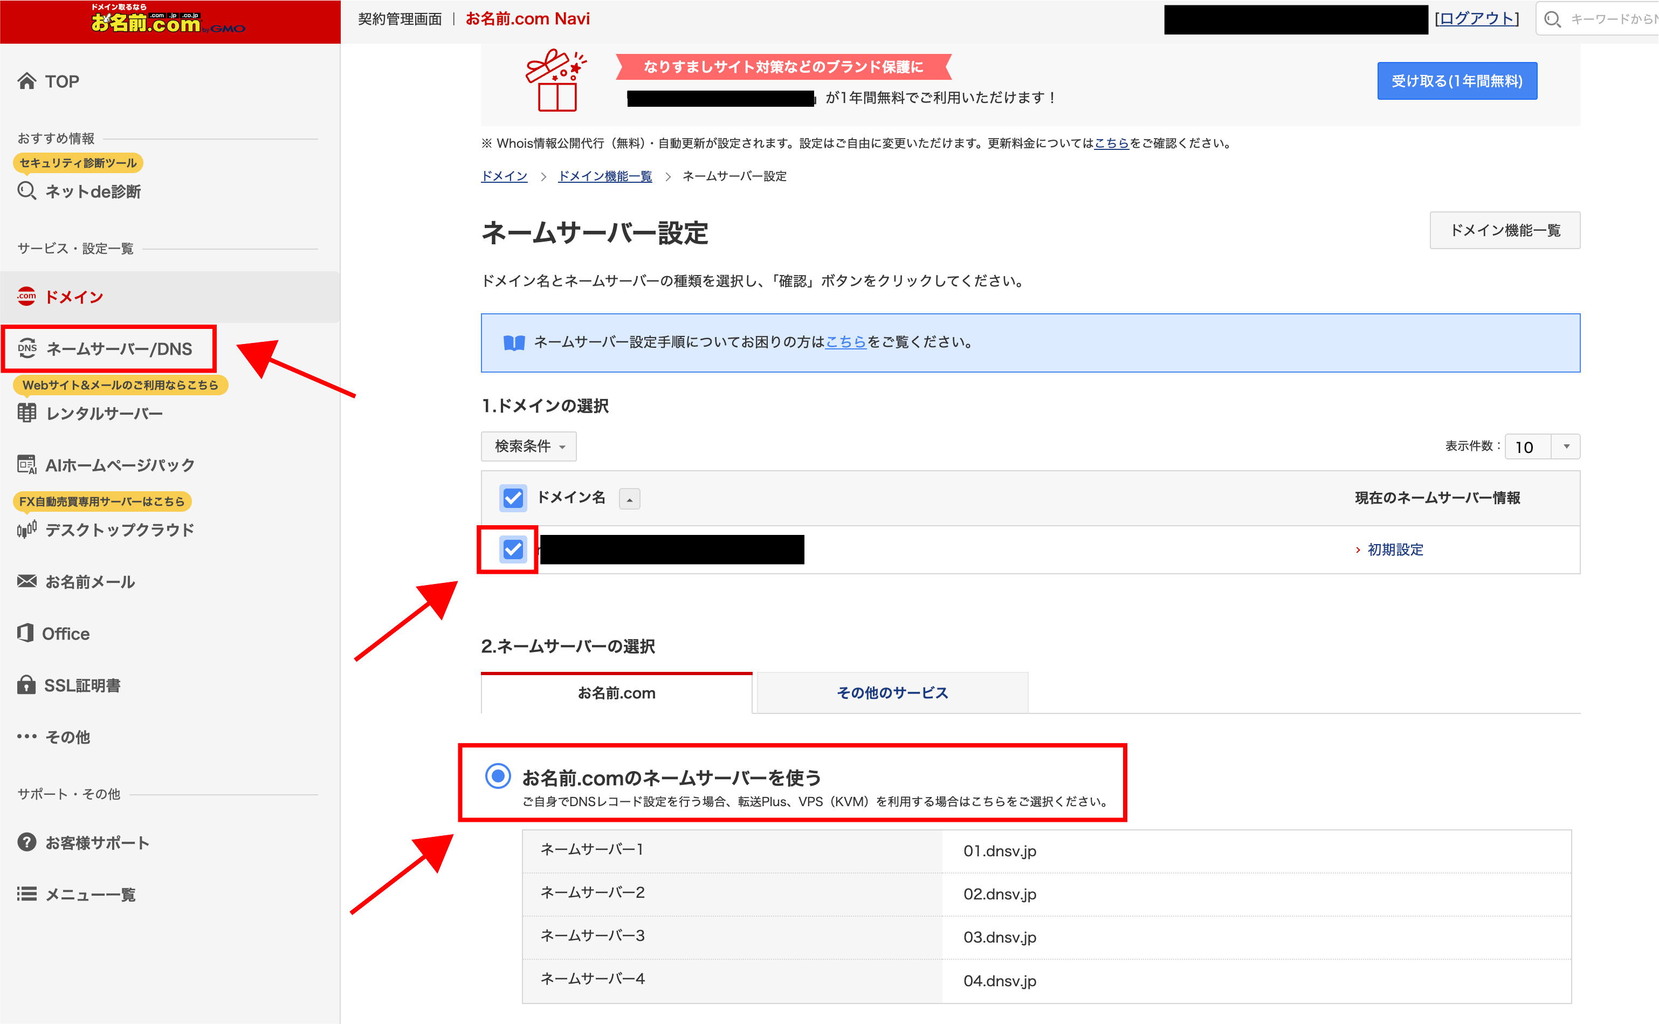The image size is (1659, 1024).
Task: Click the ログアウト link
Action: tap(1476, 19)
